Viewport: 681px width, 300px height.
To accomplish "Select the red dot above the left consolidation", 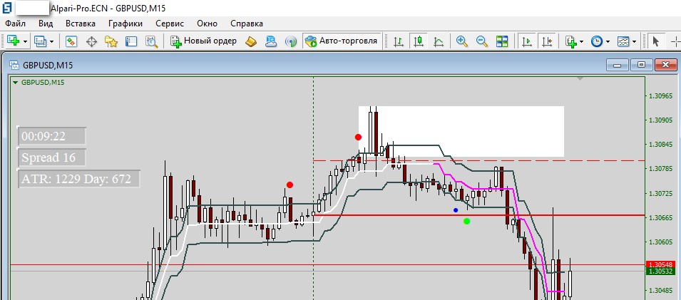I will [290, 185].
